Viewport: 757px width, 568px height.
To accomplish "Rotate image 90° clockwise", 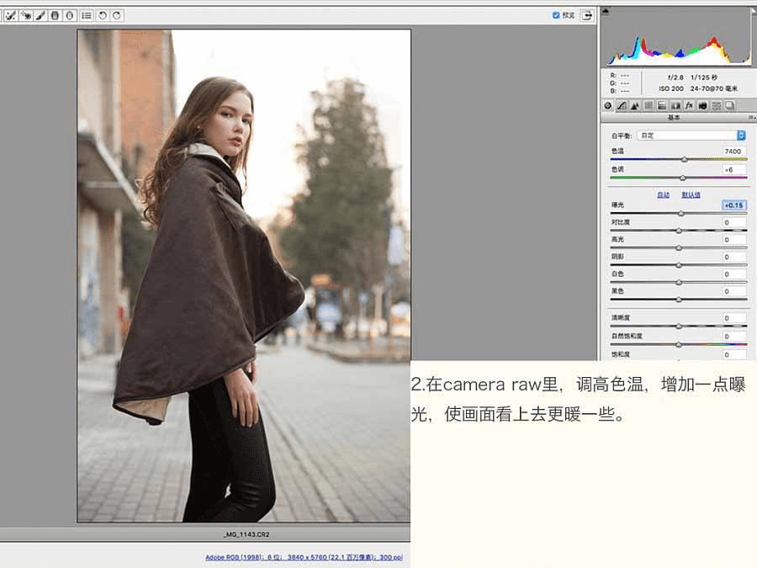I will pyautogui.click(x=117, y=15).
